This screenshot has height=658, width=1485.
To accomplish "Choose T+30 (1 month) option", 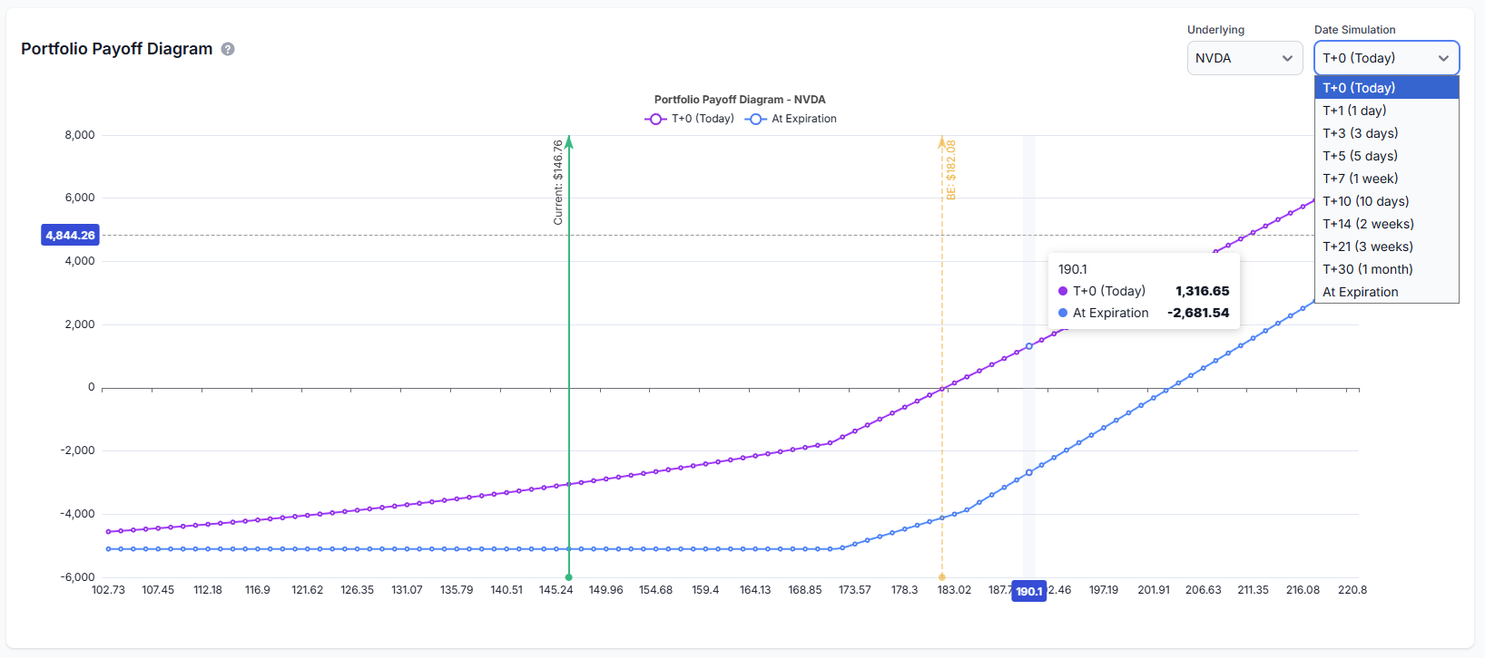I will click(1386, 269).
